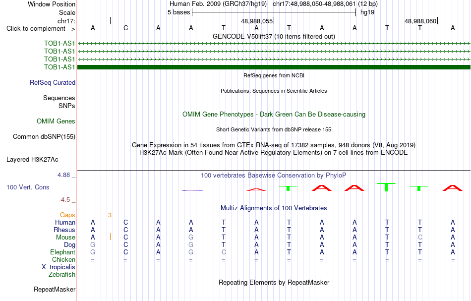Click GENCODE V50lift37 track title
471x301 pixels.
274,36
